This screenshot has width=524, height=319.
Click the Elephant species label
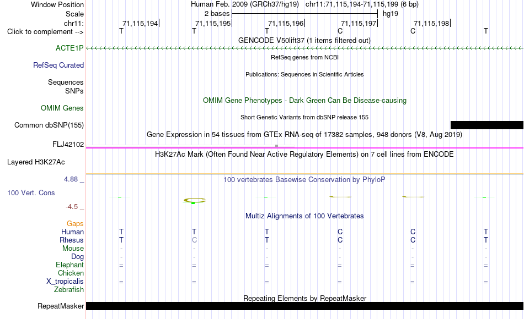(x=69, y=265)
